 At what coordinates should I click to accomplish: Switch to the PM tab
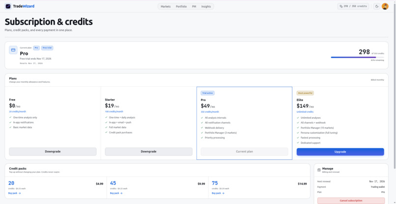(194, 6)
